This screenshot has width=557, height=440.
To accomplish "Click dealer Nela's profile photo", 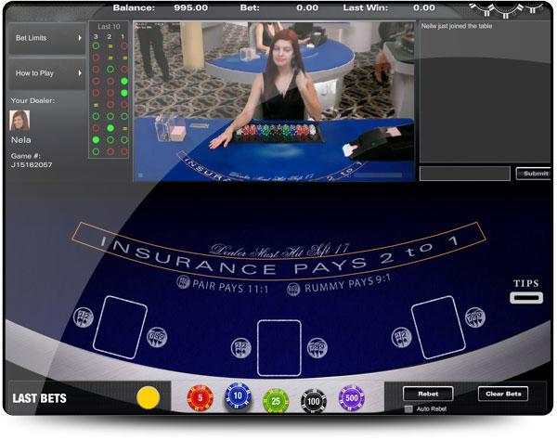I will click(x=19, y=121).
